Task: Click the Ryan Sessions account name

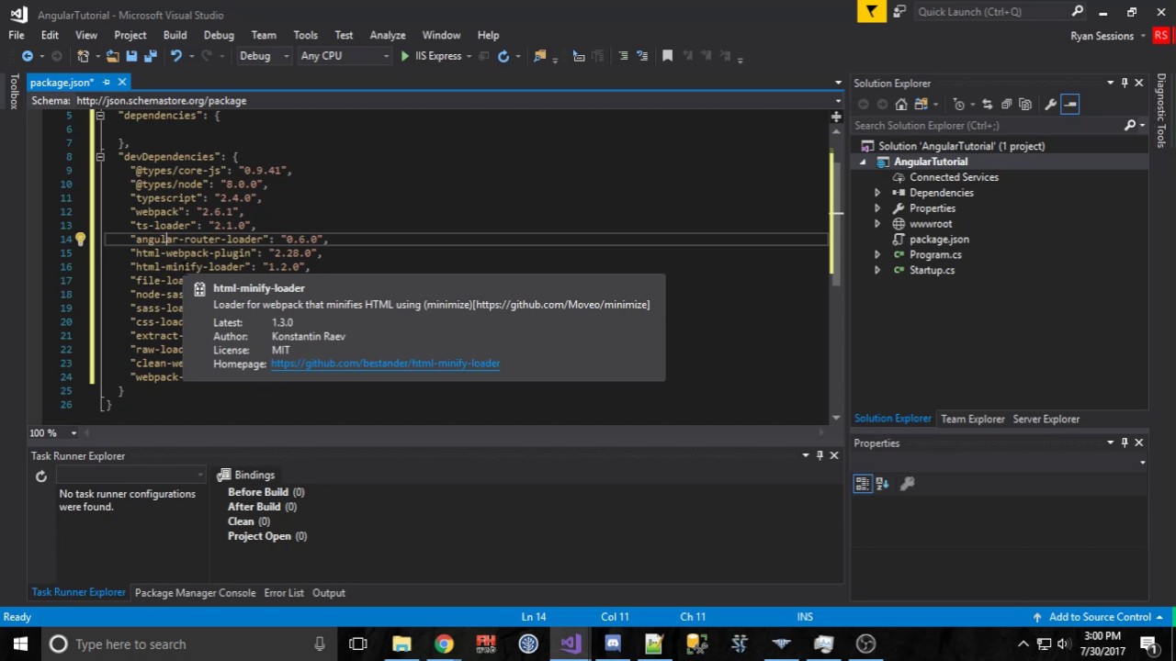Action: pyautogui.click(x=1102, y=36)
